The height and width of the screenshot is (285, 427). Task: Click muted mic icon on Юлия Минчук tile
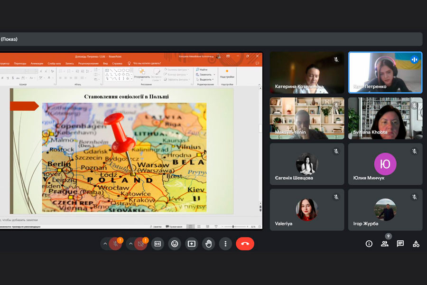tap(415, 151)
